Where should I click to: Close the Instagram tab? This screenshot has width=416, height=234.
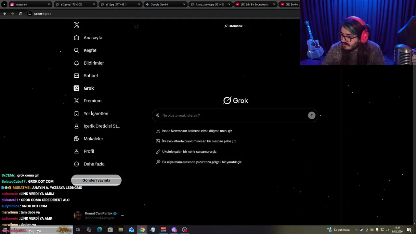49,5
